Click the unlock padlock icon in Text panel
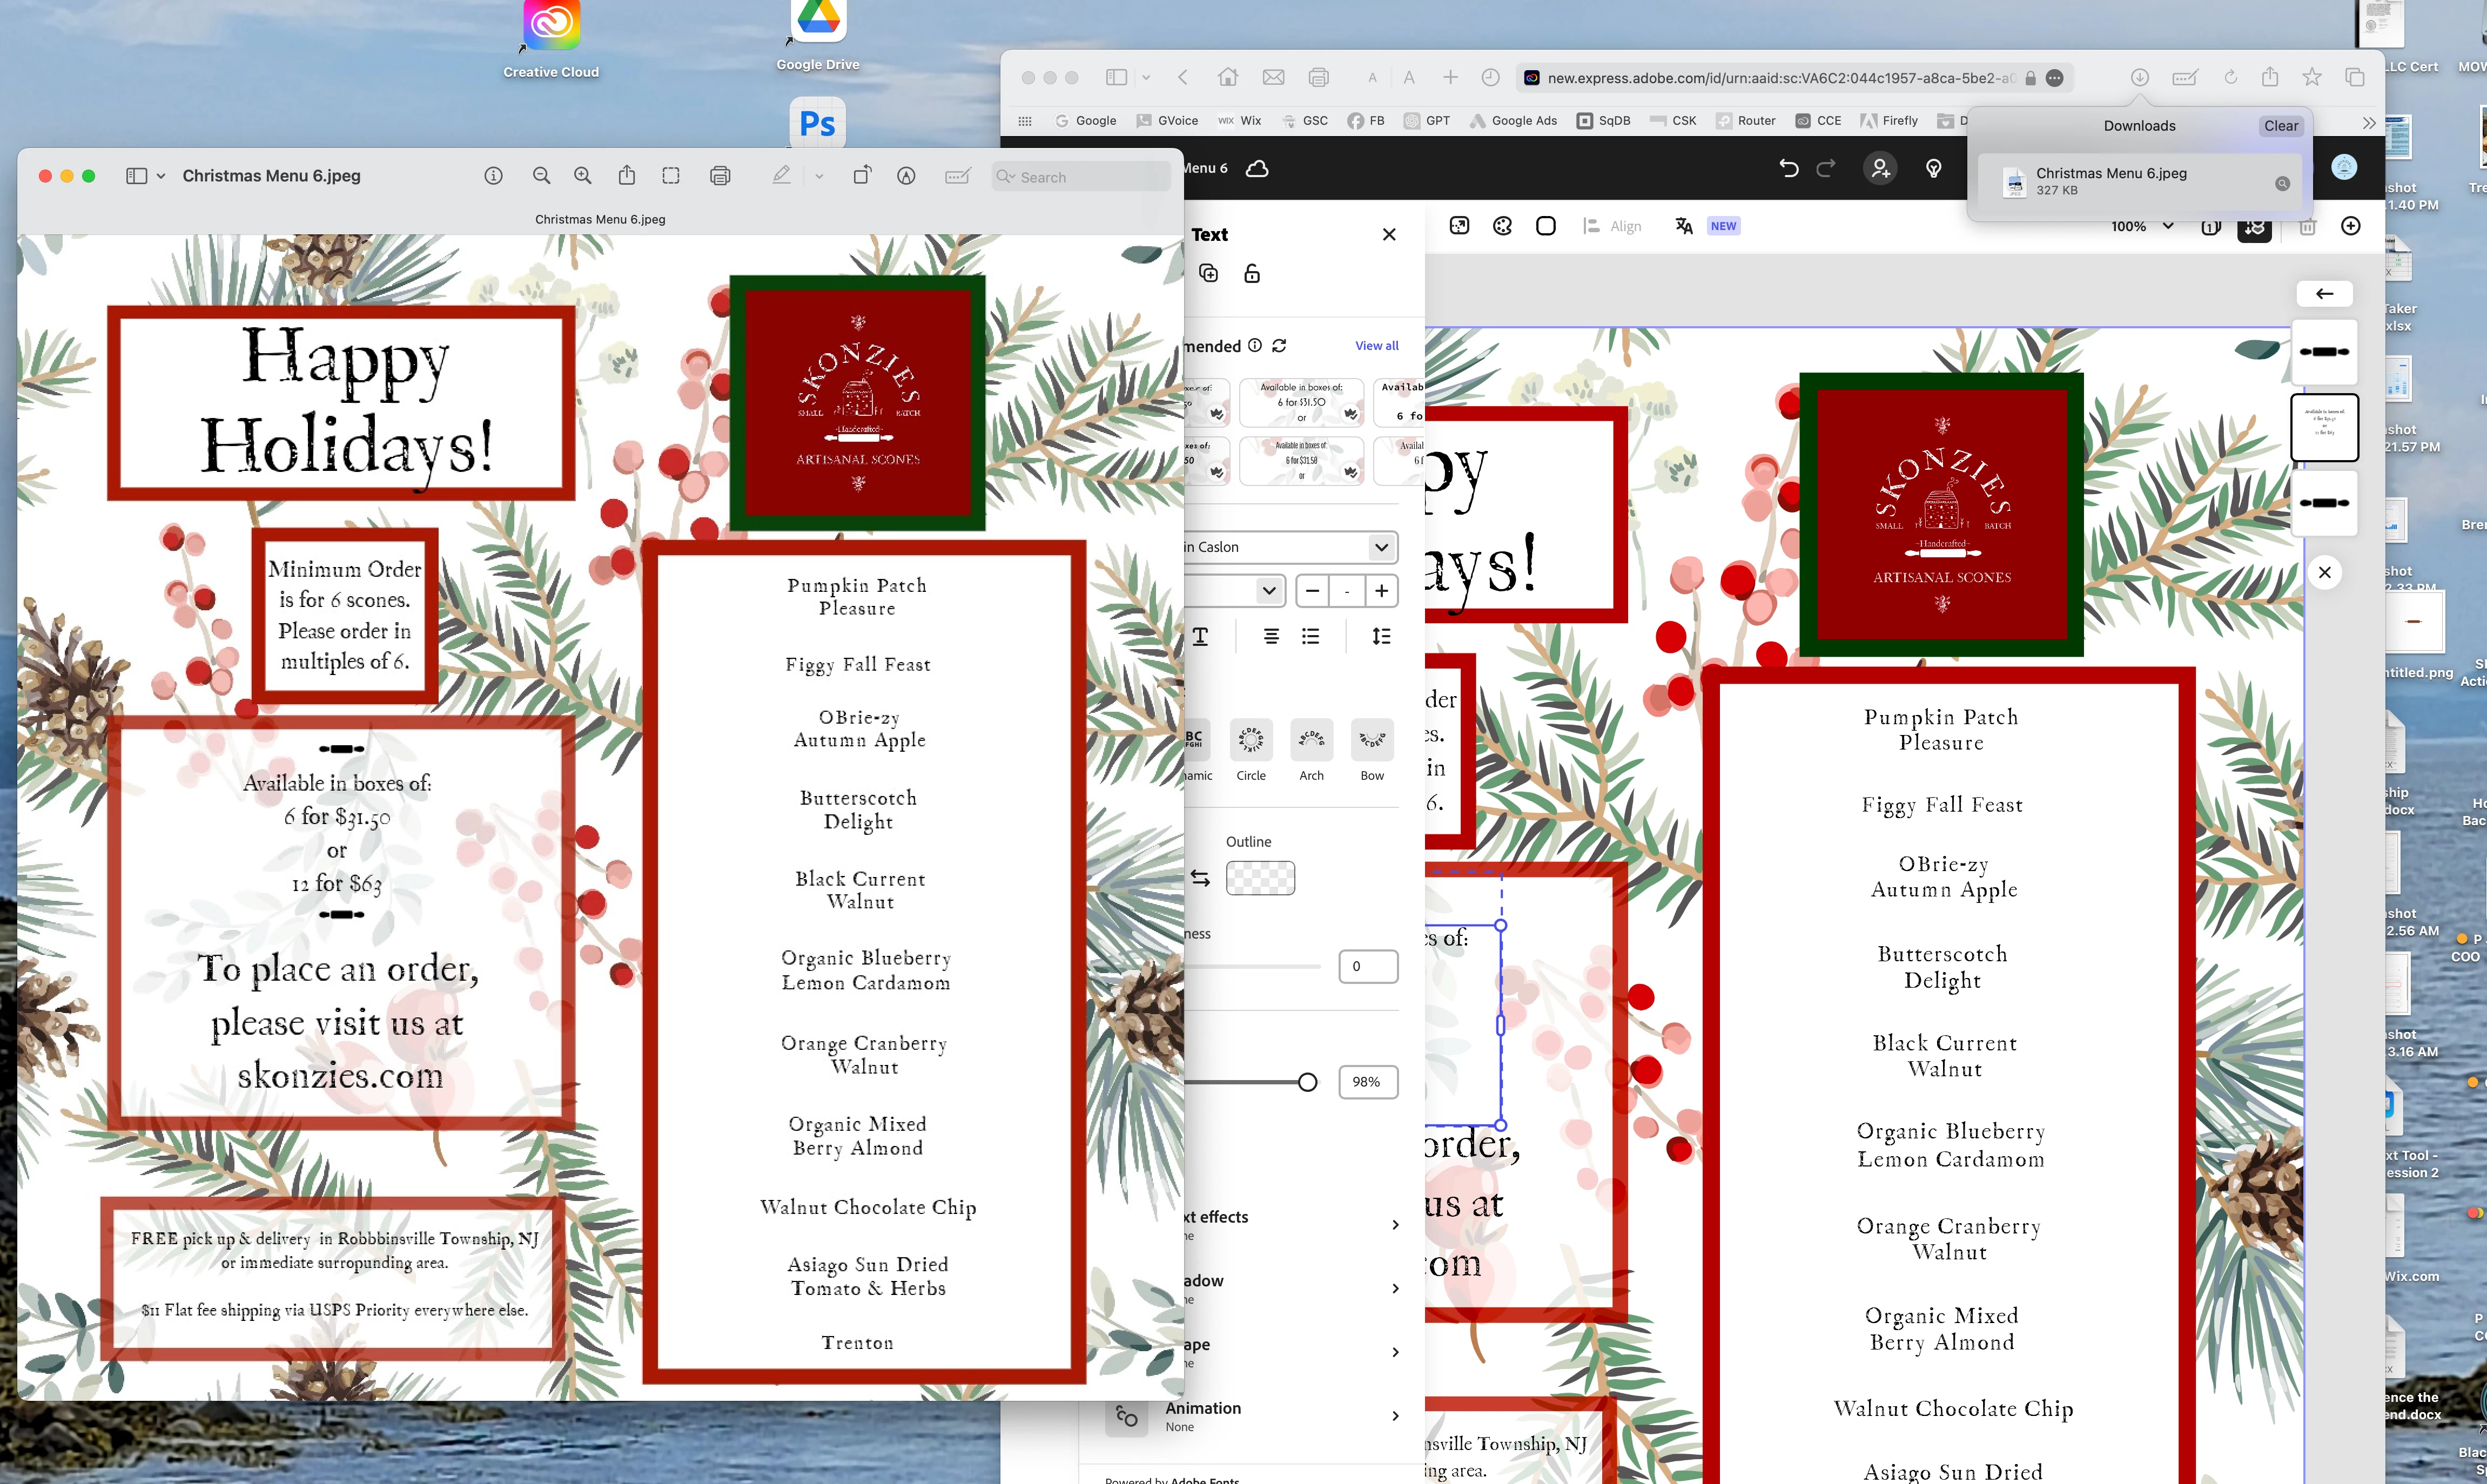The image size is (2487, 1484). tap(1252, 274)
